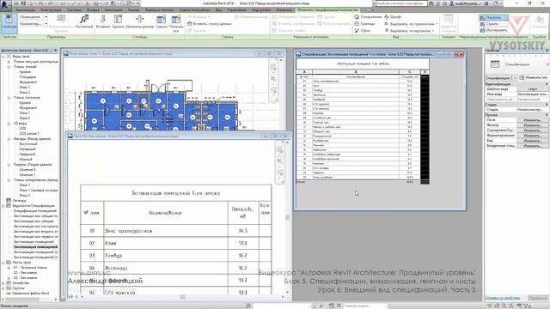Click Сброс reset tool

point(363,31)
